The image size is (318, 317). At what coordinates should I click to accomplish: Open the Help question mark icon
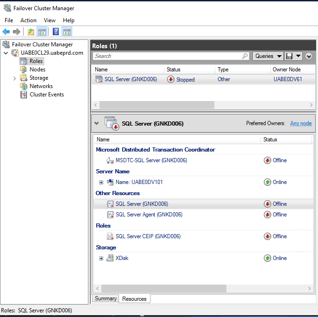point(56,32)
